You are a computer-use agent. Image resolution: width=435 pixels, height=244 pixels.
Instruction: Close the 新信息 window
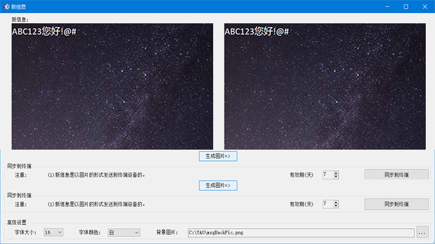click(425, 7)
